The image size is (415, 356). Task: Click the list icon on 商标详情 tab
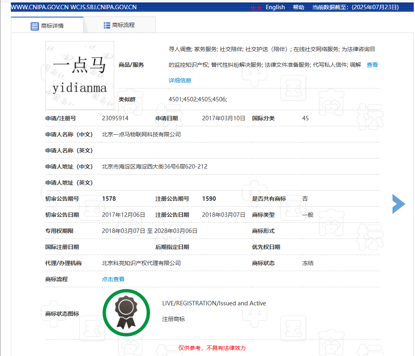[x=35, y=26]
